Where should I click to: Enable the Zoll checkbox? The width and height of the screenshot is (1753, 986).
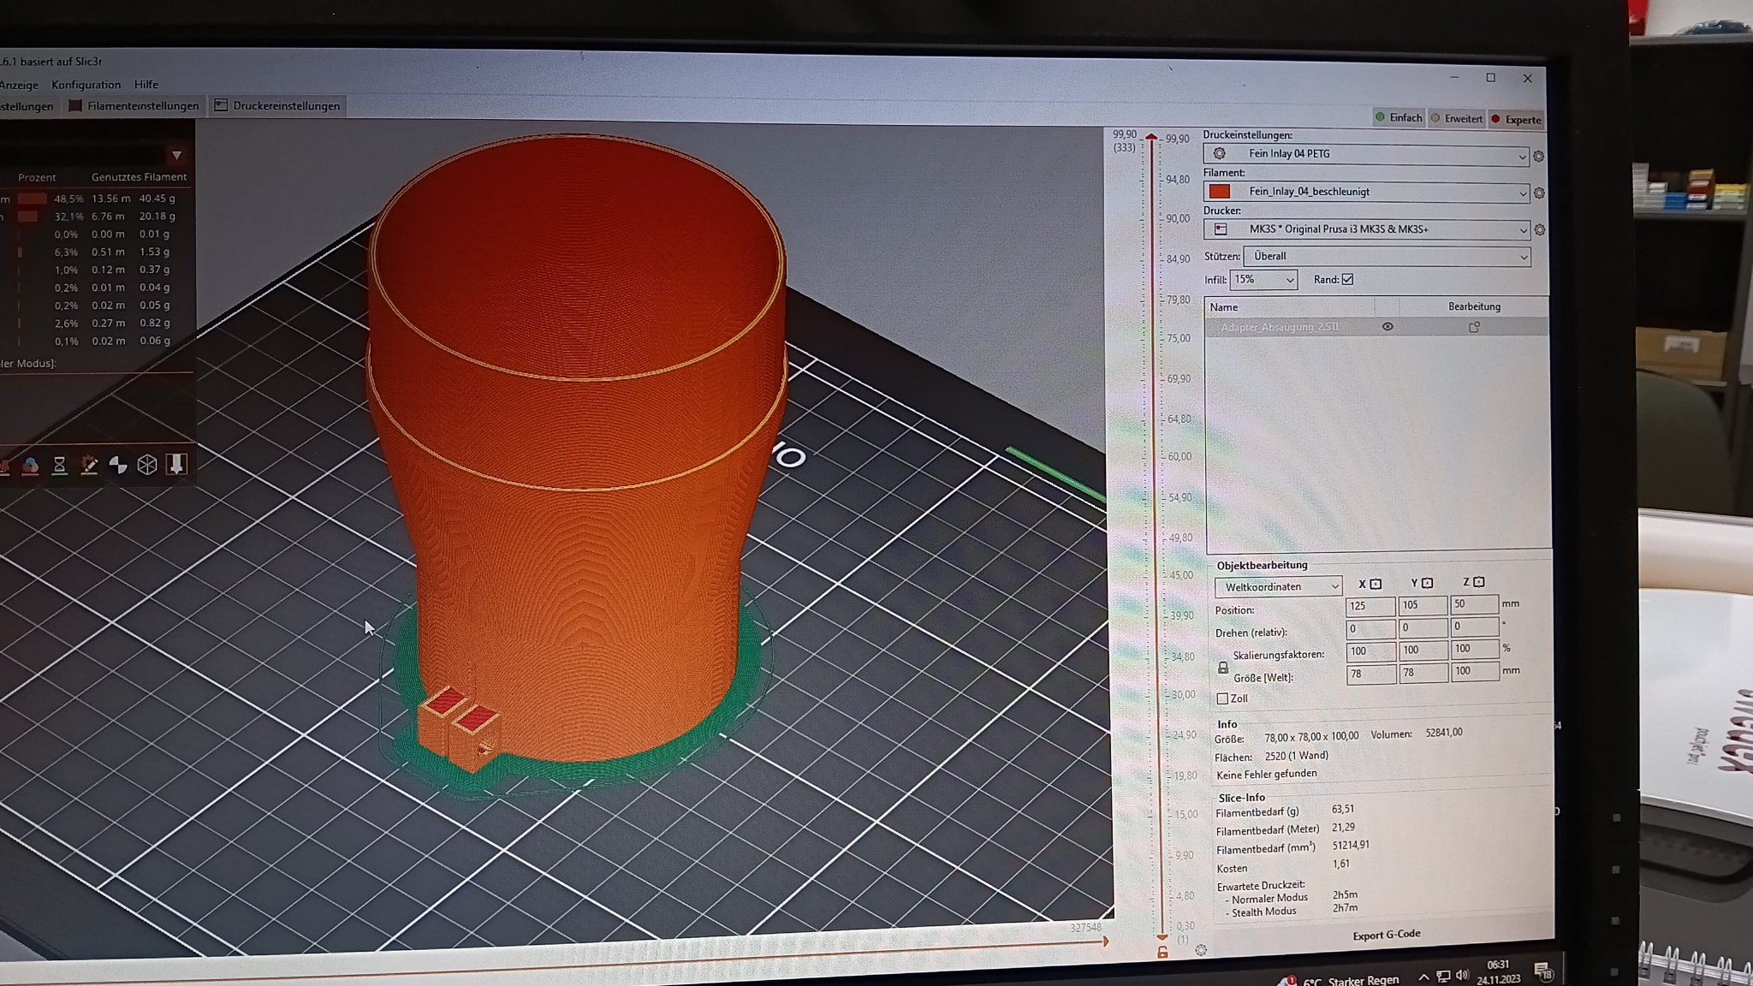(x=1223, y=698)
